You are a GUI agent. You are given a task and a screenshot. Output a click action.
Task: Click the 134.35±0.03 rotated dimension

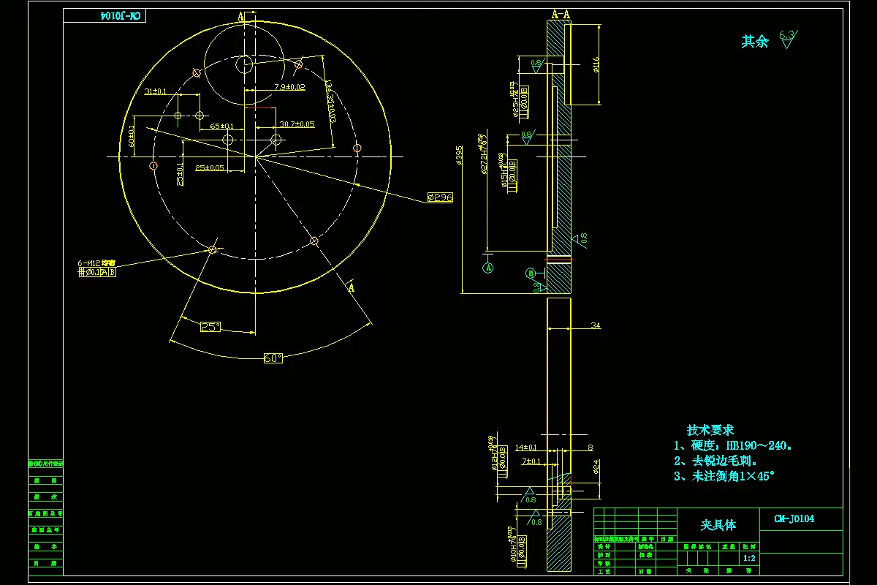click(330, 100)
